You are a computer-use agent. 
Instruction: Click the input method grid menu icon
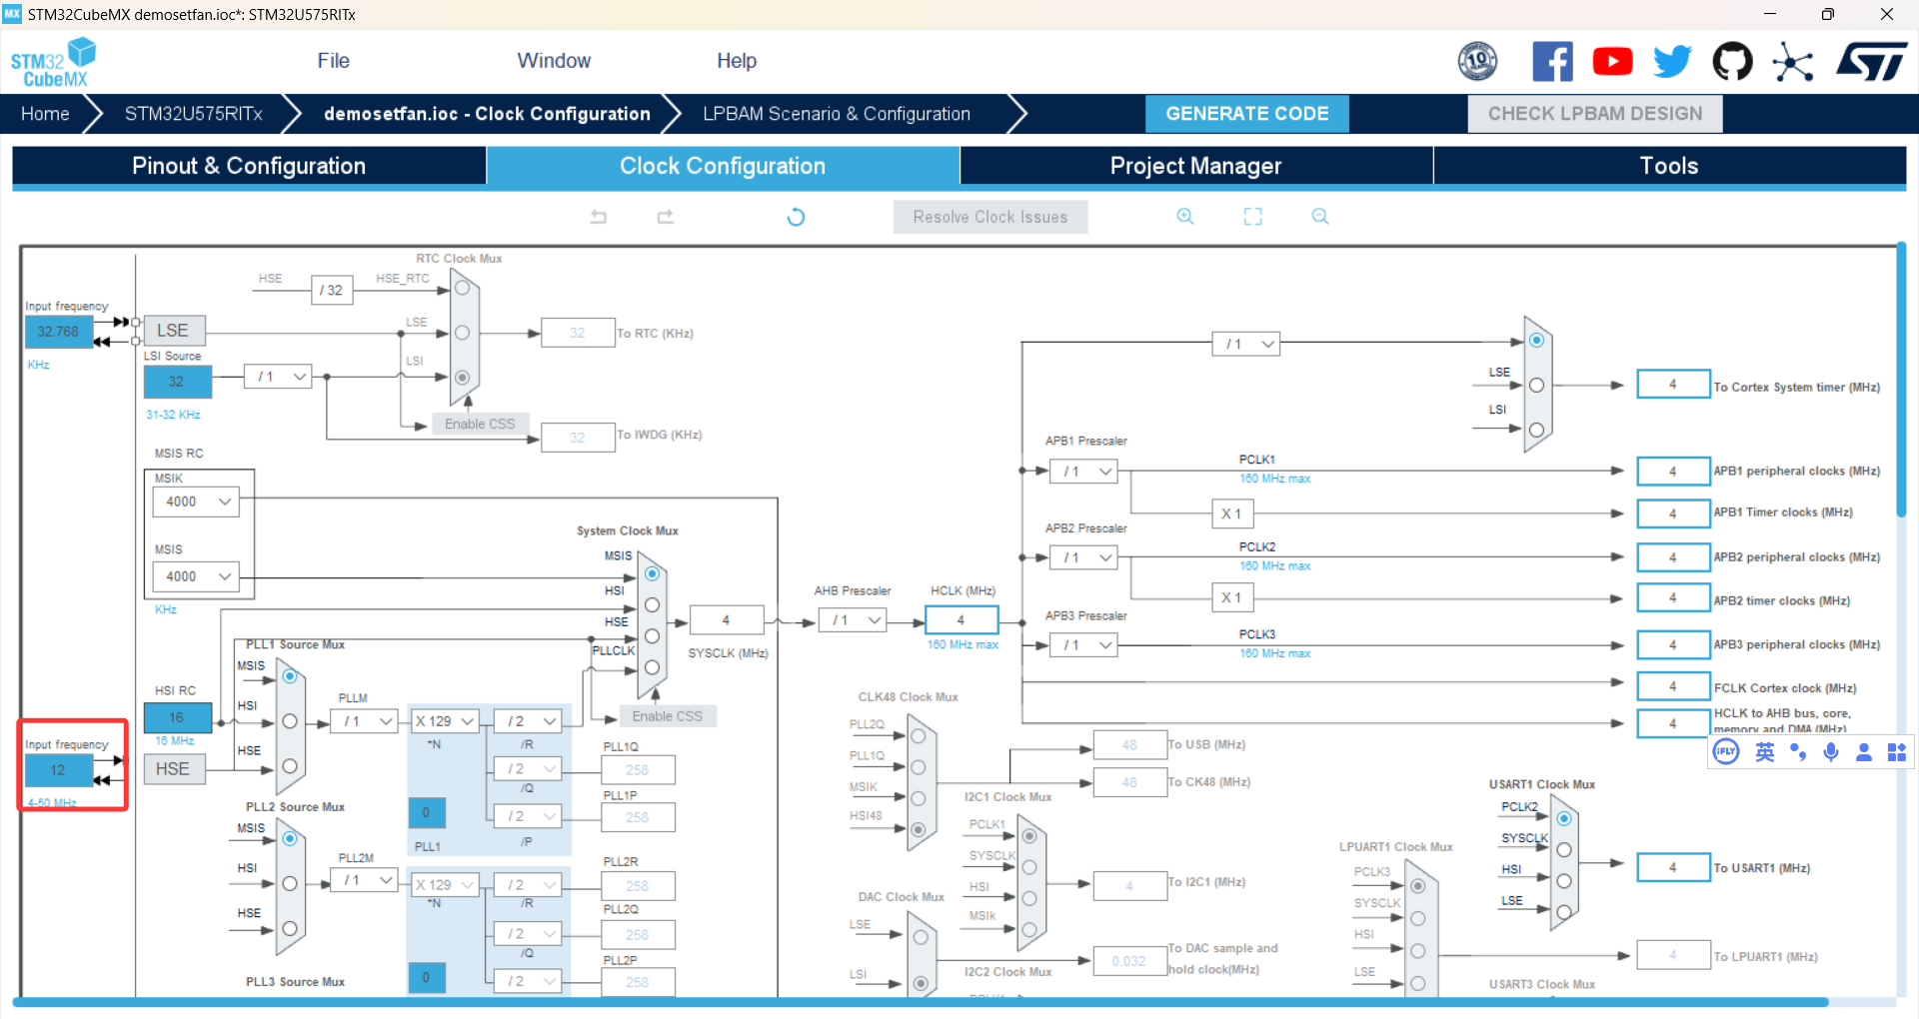(1897, 752)
